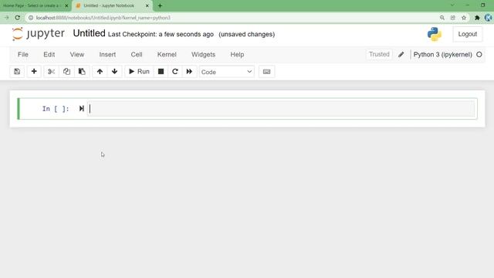Click the In [ ]: cell prompt

pos(56,109)
